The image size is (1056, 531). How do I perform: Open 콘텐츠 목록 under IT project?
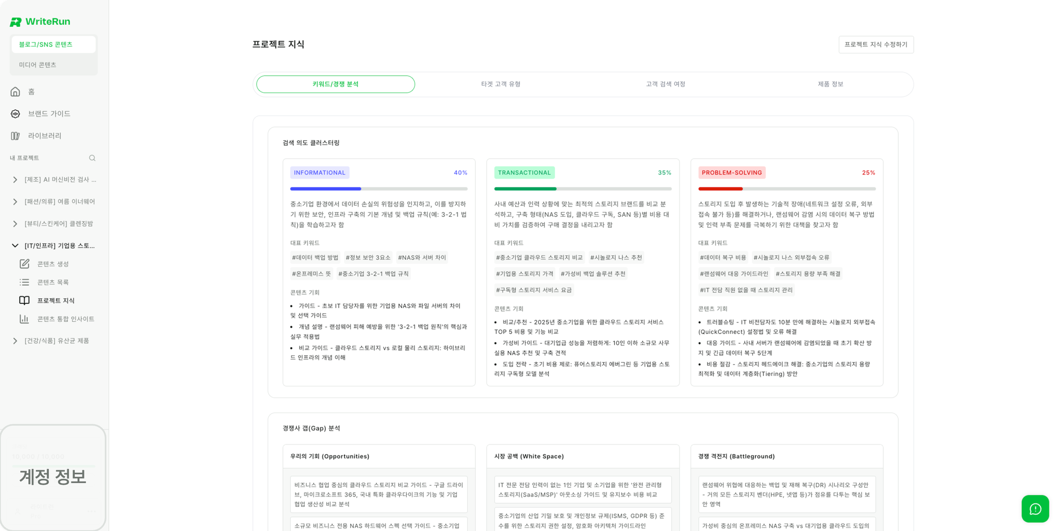click(x=54, y=282)
